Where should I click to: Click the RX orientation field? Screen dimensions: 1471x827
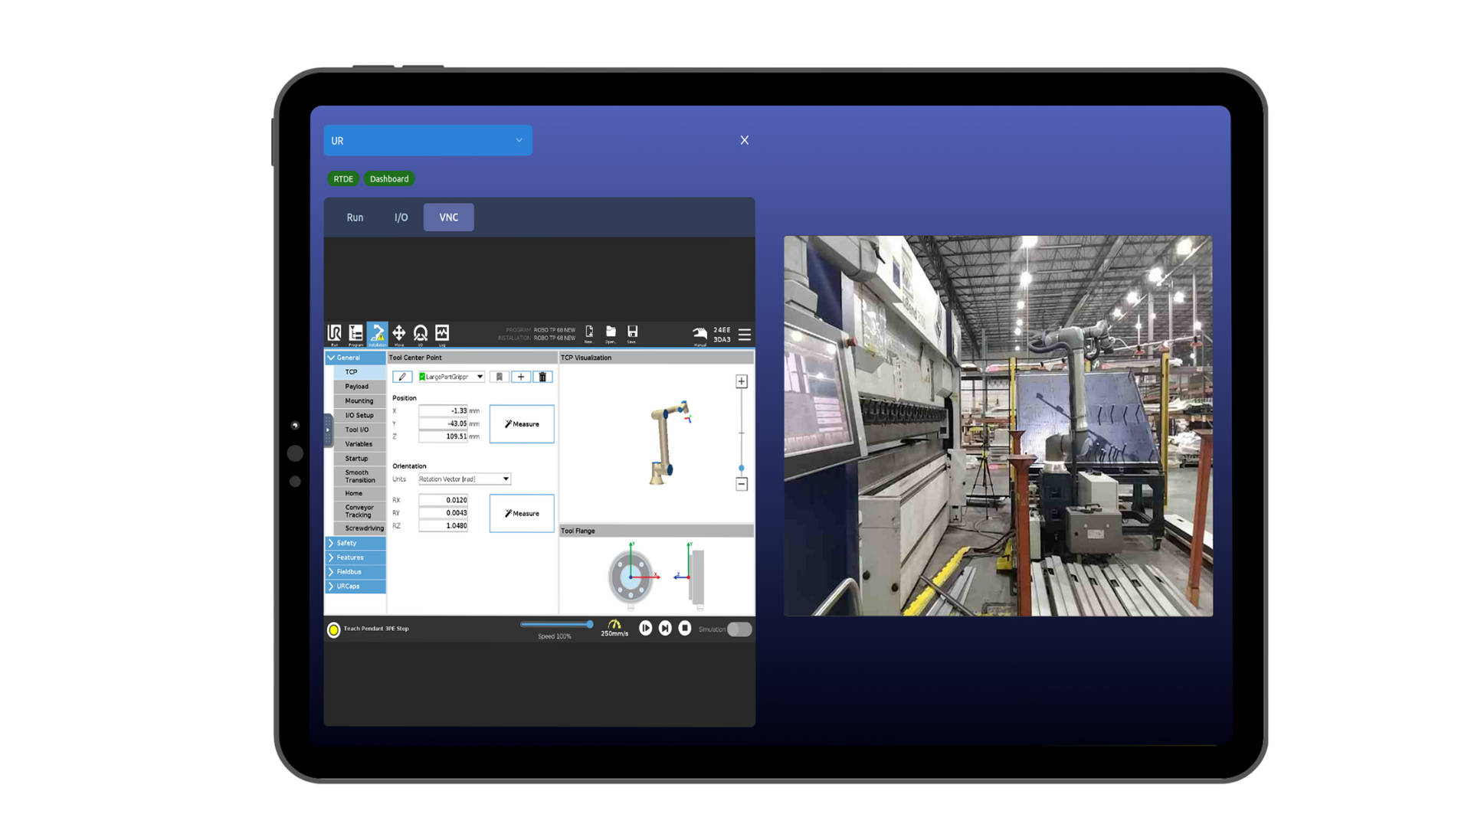pos(443,500)
